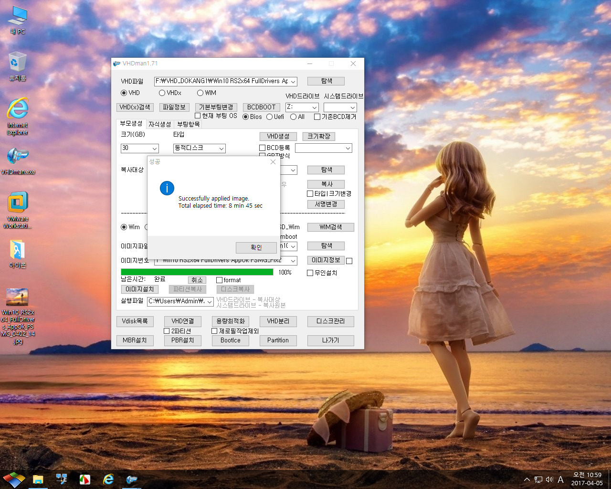Switch to 자식생성 tab
611x489 pixels.
pos(160,124)
